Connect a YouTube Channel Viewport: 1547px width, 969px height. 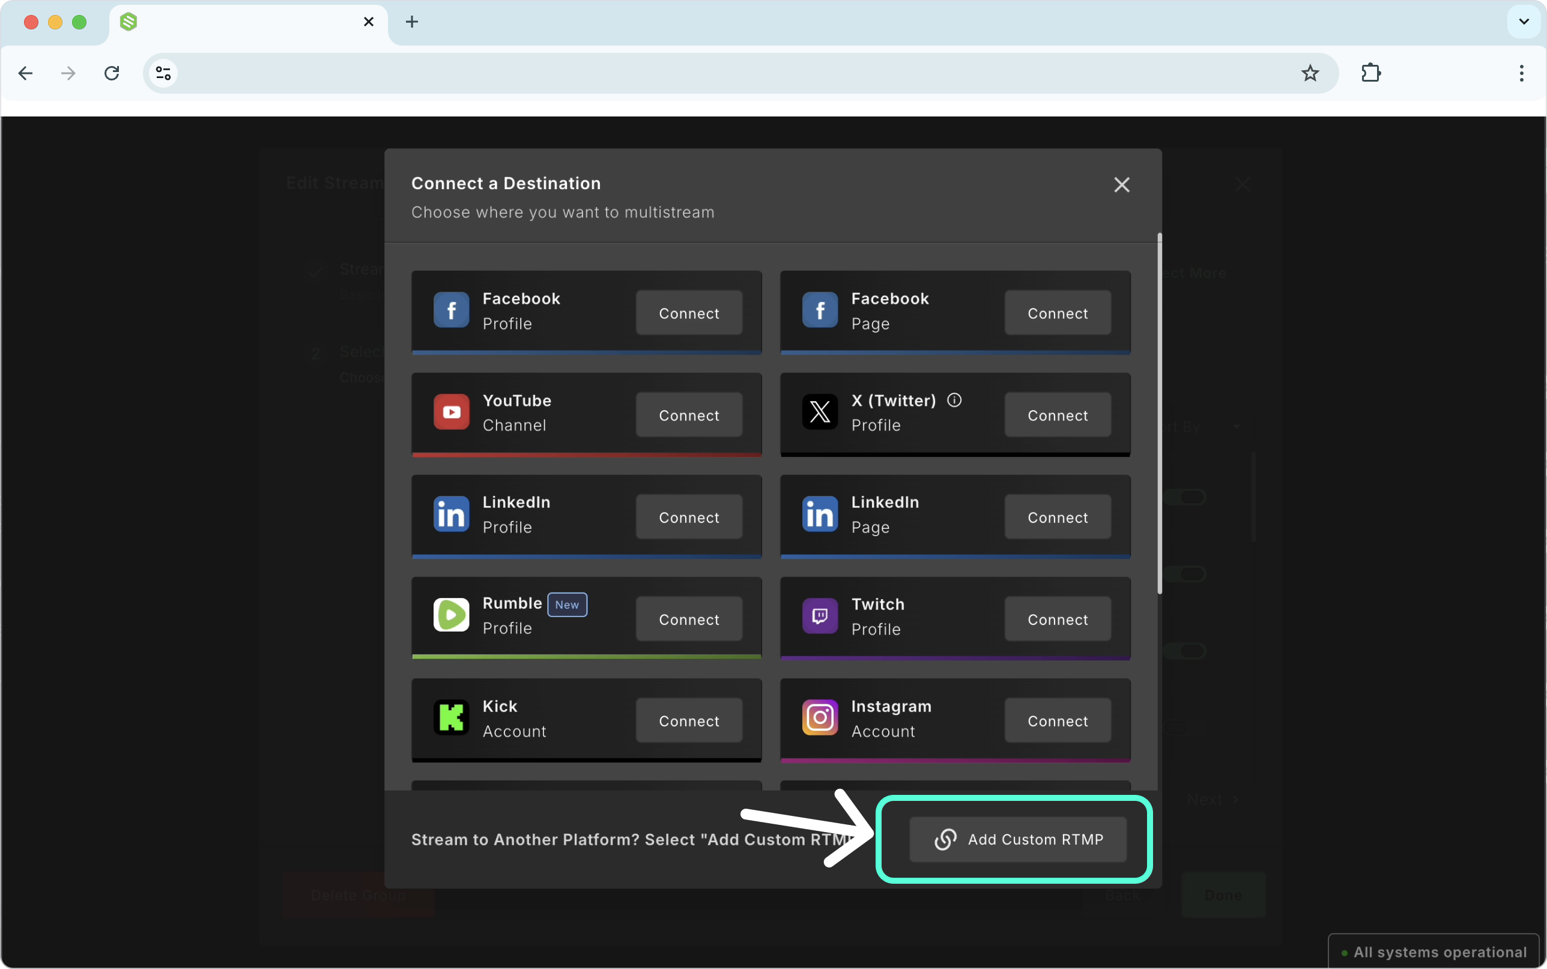(689, 415)
